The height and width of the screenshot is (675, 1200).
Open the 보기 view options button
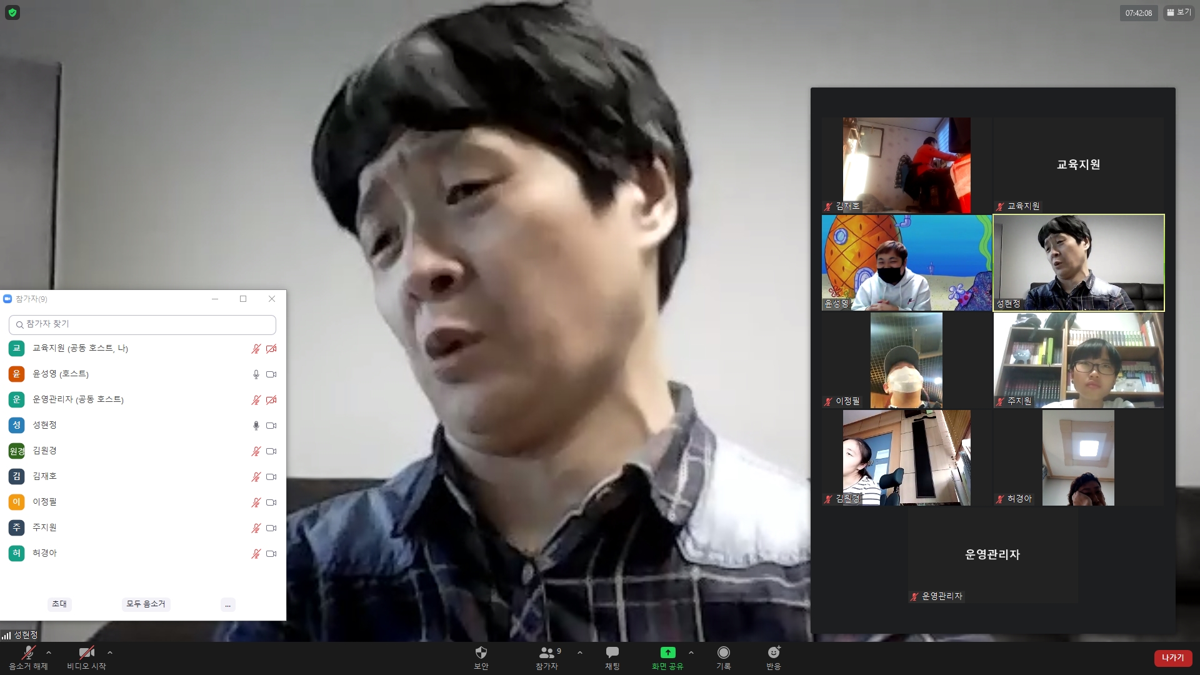1179,12
